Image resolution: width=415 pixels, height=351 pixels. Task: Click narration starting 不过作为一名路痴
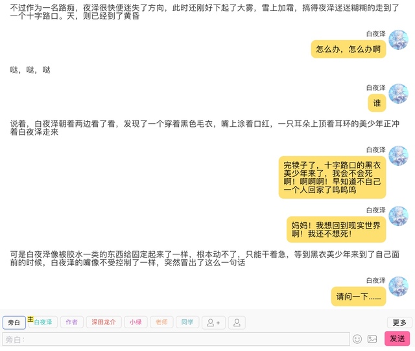pos(205,12)
